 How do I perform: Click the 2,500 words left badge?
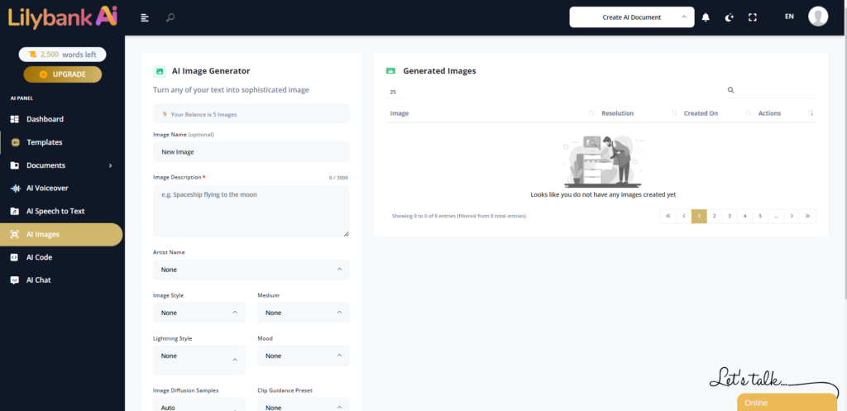(63, 55)
